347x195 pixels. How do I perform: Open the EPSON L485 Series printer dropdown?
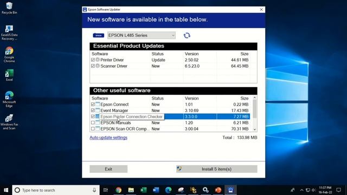[x=142, y=35]
